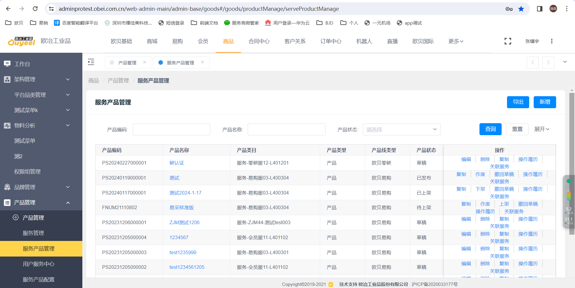Focus the 产品名称 input field
Screen dimensions: 575x288
pos(287,129)
